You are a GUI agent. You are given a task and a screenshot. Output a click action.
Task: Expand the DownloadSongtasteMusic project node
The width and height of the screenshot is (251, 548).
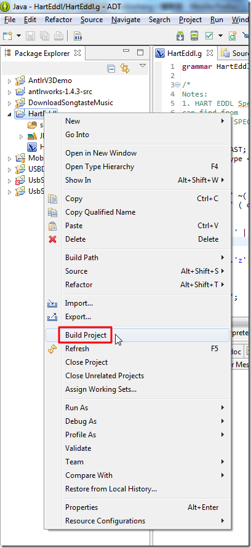[x=9, y=103]
